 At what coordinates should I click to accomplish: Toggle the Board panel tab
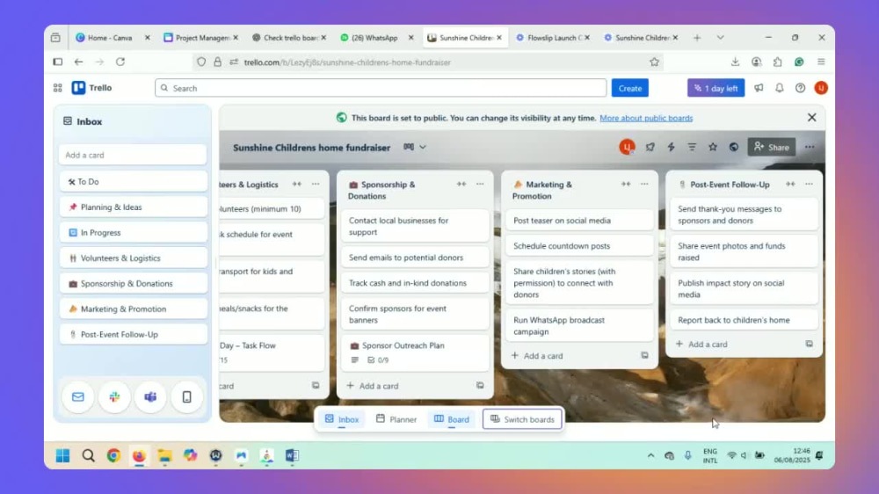click(451, 419)
